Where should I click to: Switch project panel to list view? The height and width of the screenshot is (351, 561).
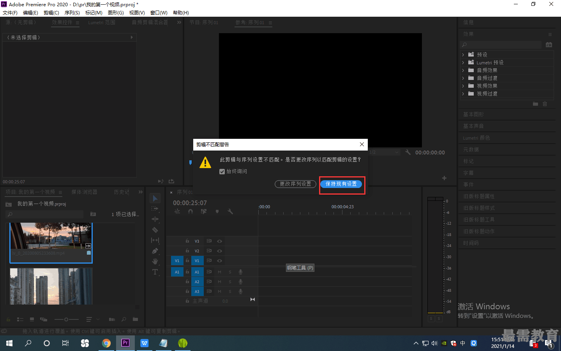(x=20, y=319)
